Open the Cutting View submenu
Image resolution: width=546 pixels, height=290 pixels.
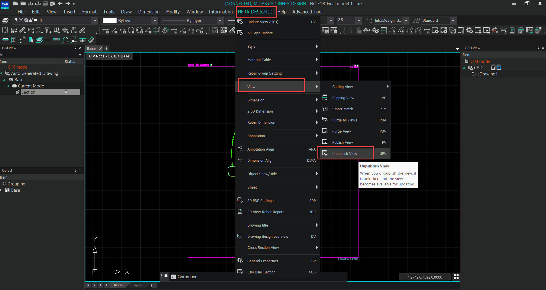pos(354,87)
